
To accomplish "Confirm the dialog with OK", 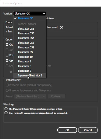I will pos(67,130).
